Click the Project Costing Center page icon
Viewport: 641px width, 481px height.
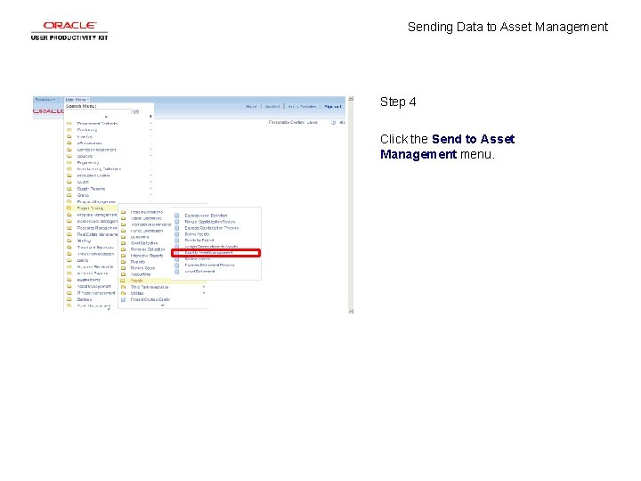point(123,299)
